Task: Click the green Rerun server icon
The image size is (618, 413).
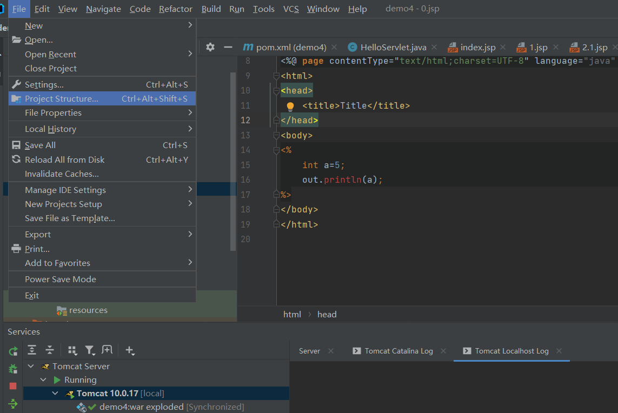Action: (12, 351)
